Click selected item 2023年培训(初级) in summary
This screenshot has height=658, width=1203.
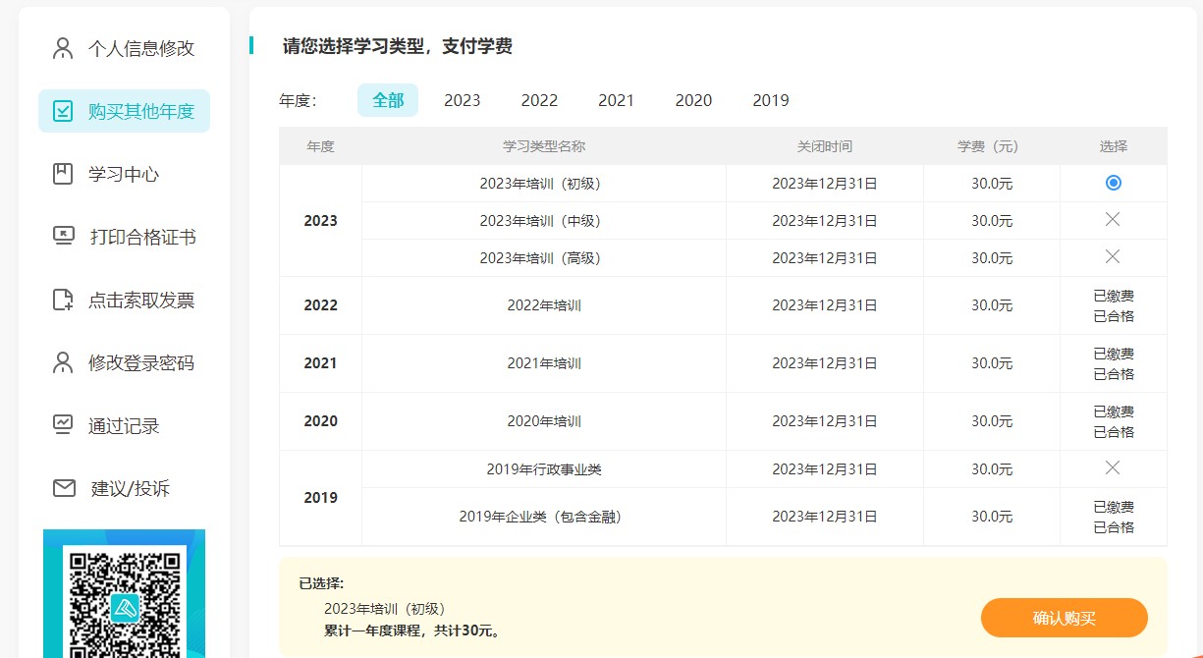click(x=385, y=609)
